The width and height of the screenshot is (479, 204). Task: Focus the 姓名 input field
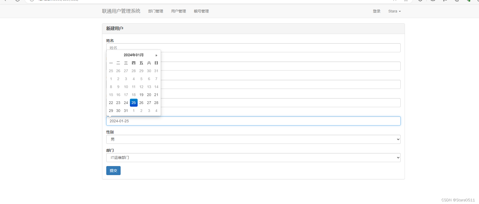[253, 48]
